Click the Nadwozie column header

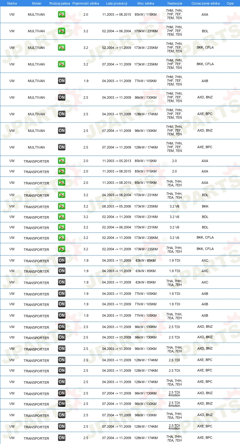174,3
